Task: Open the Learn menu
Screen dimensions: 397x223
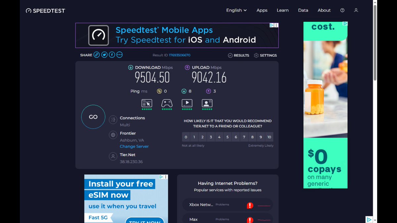Action: [x=283, y=10]
